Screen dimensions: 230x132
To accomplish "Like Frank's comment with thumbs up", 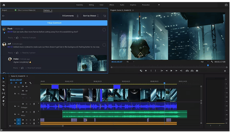I will pyautogui.click(x=17, y=38).
